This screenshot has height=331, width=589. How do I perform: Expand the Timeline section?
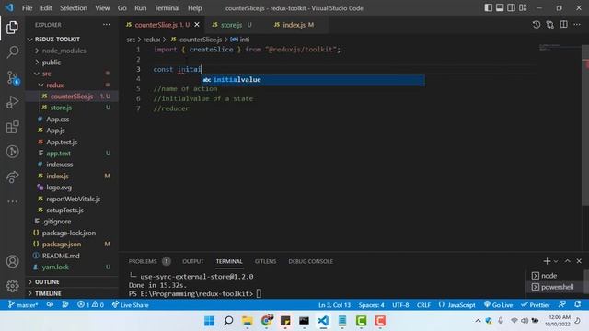pos(48,293)
